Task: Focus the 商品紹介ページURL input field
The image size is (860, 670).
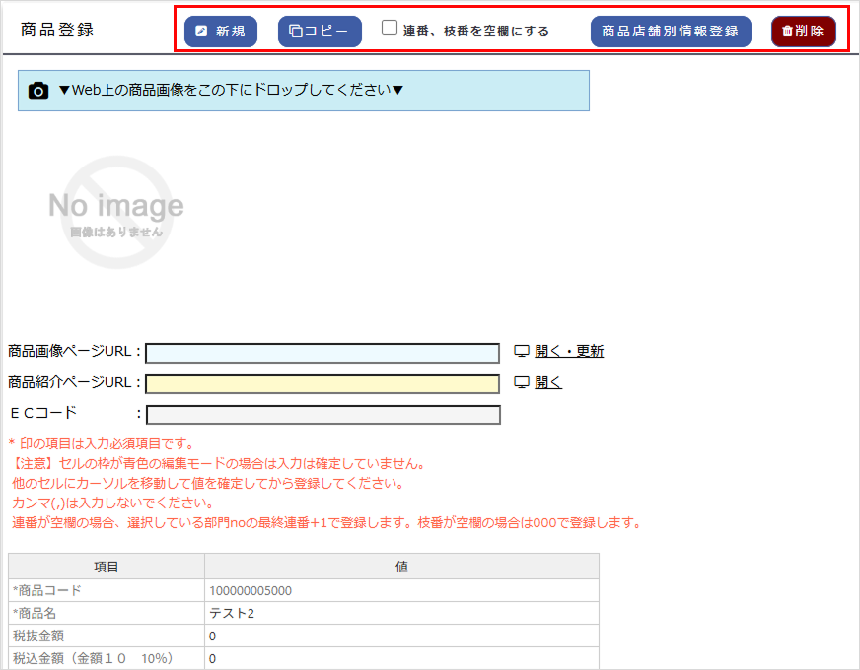Action: (x=322, y=384)
